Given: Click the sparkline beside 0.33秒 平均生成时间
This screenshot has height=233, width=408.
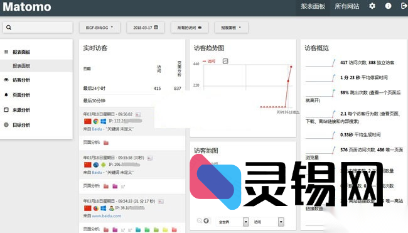Looking at the screenshot, I should (x=321, y=135).
